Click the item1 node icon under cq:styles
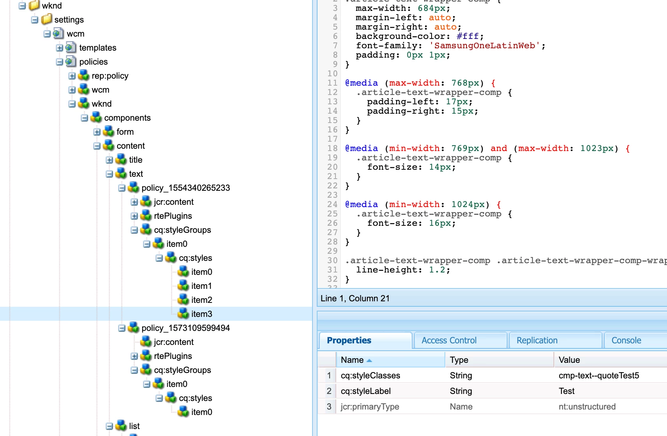This screenshot has width=667, height=436. pyautogui.click(x=183, y=286)
